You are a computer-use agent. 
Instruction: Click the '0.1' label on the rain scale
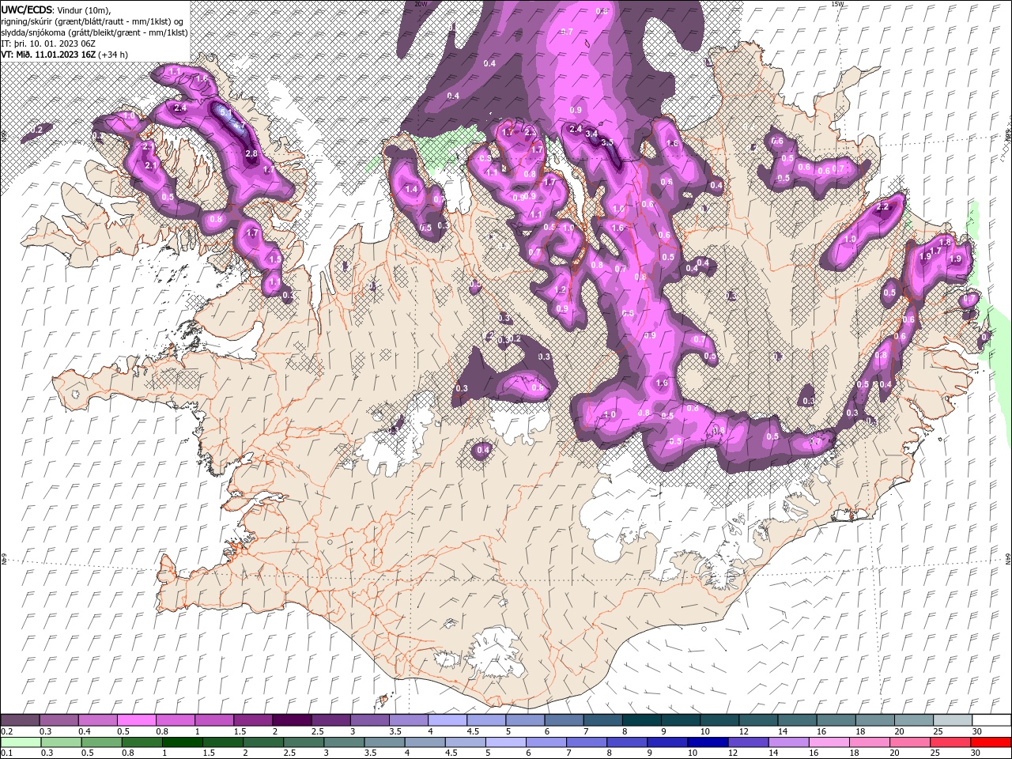[6, 753]
